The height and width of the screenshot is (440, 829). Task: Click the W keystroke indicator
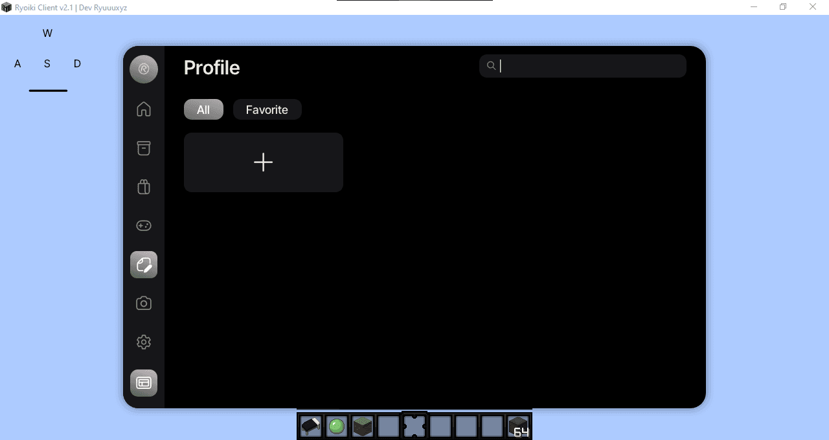coord(47,34)
